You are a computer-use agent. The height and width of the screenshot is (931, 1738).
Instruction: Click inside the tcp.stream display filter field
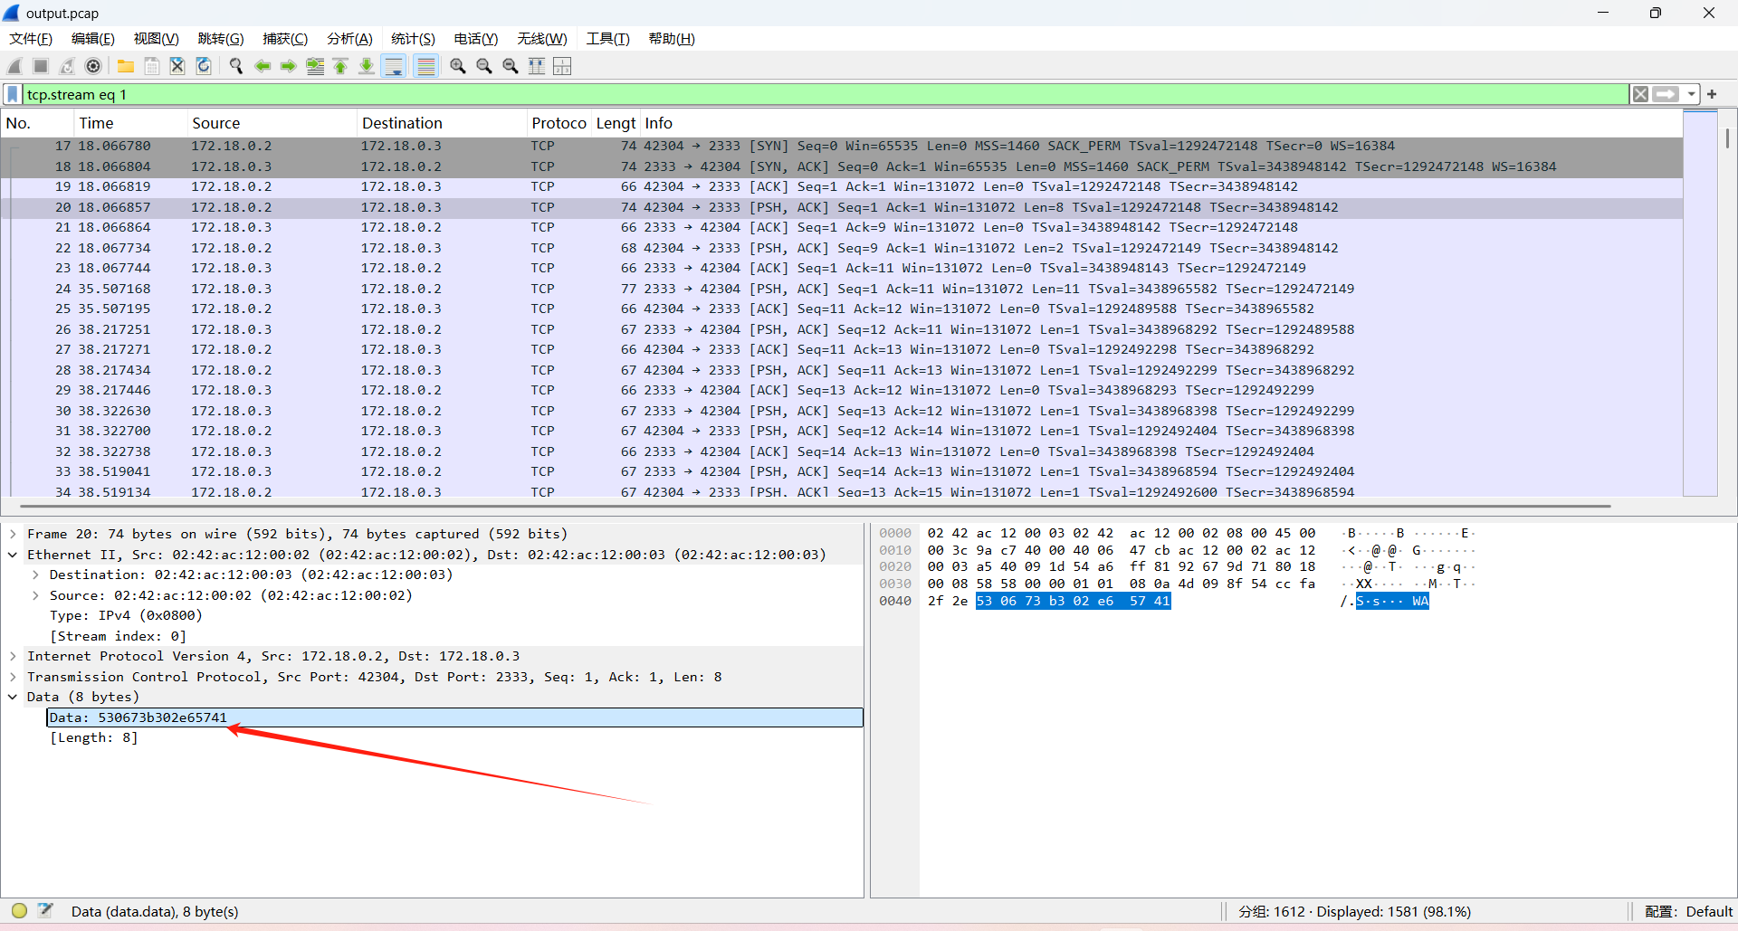[815, 94]
